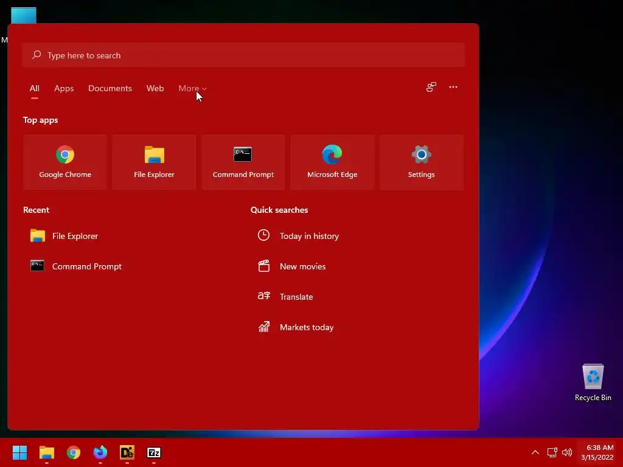Open Google Chrome from the taskbar
Screen dimensions: 623x467
[74, 452]
